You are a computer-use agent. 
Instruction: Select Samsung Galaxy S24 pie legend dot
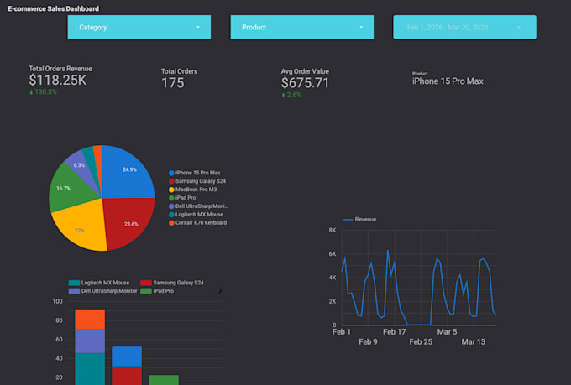click(171, 181)
